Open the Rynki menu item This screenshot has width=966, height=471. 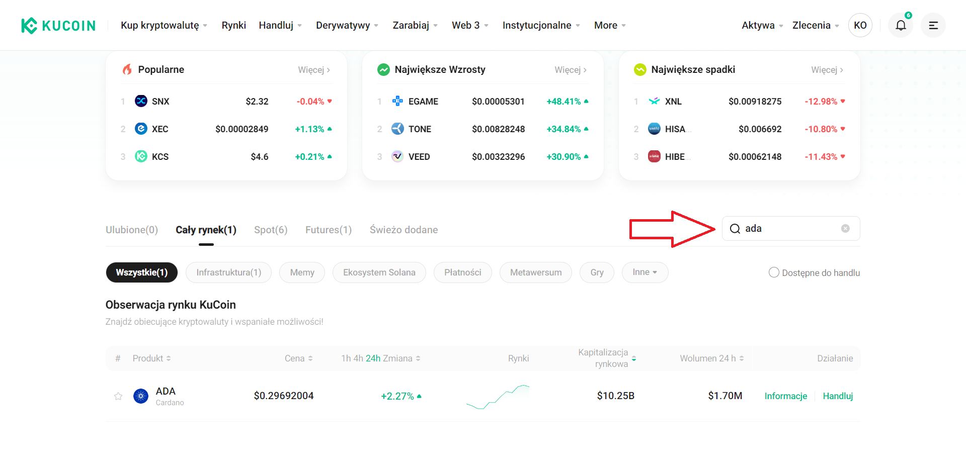click(234, 25)
